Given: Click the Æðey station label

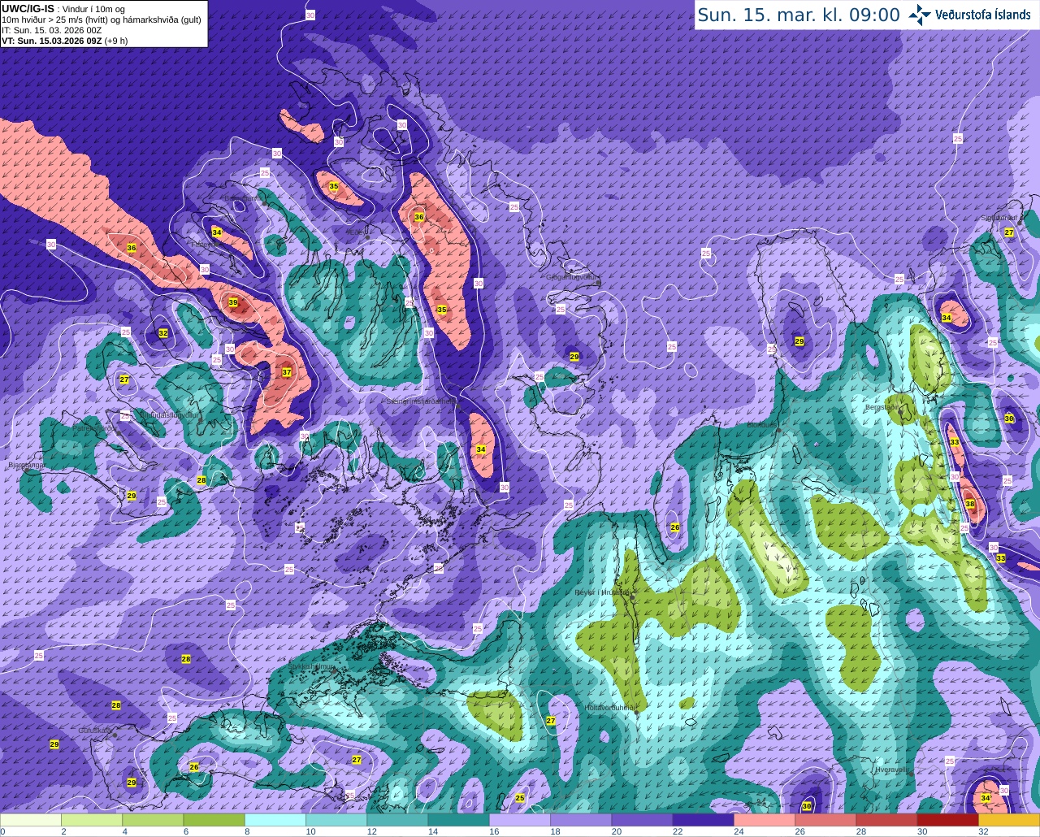Looking at the screenshot, I should tap(357, 232).
